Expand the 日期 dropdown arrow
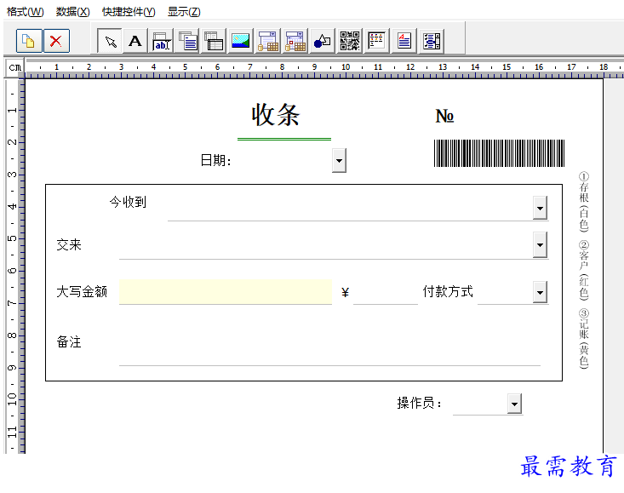The image size is (624, 493). (339, 160)
